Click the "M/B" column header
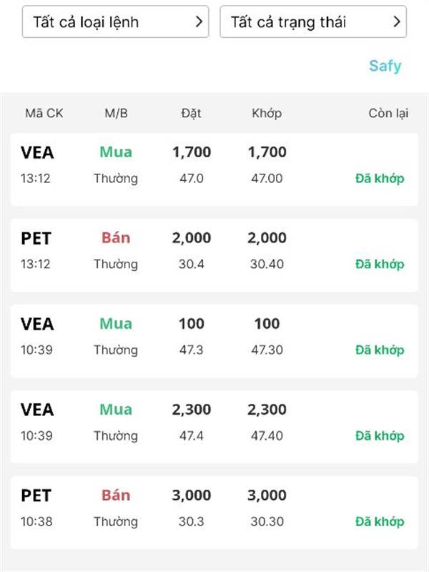Screen dimensions: 429x572 coord(116,113)
